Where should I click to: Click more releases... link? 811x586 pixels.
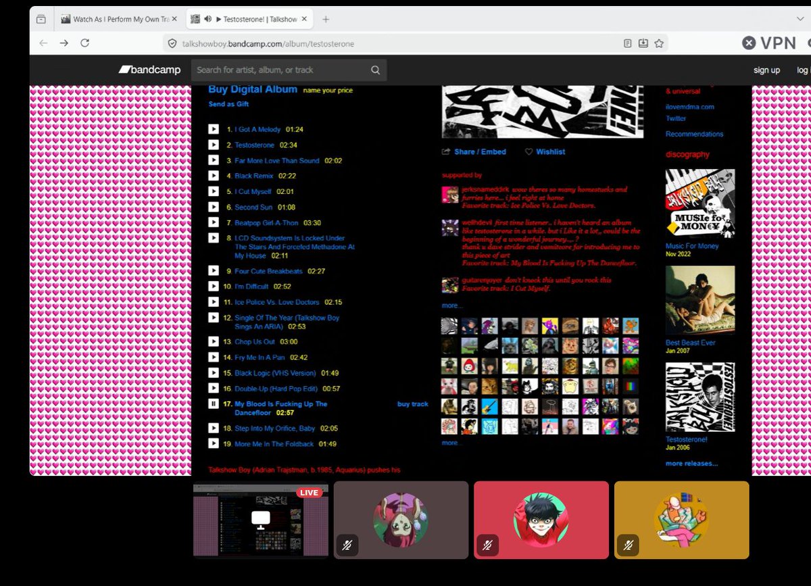coord(691,464)
